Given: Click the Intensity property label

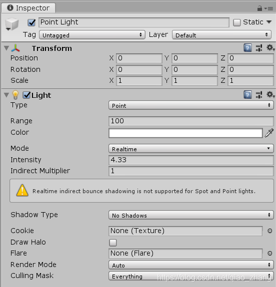Looking at the screenshot, I should point(25,160).
